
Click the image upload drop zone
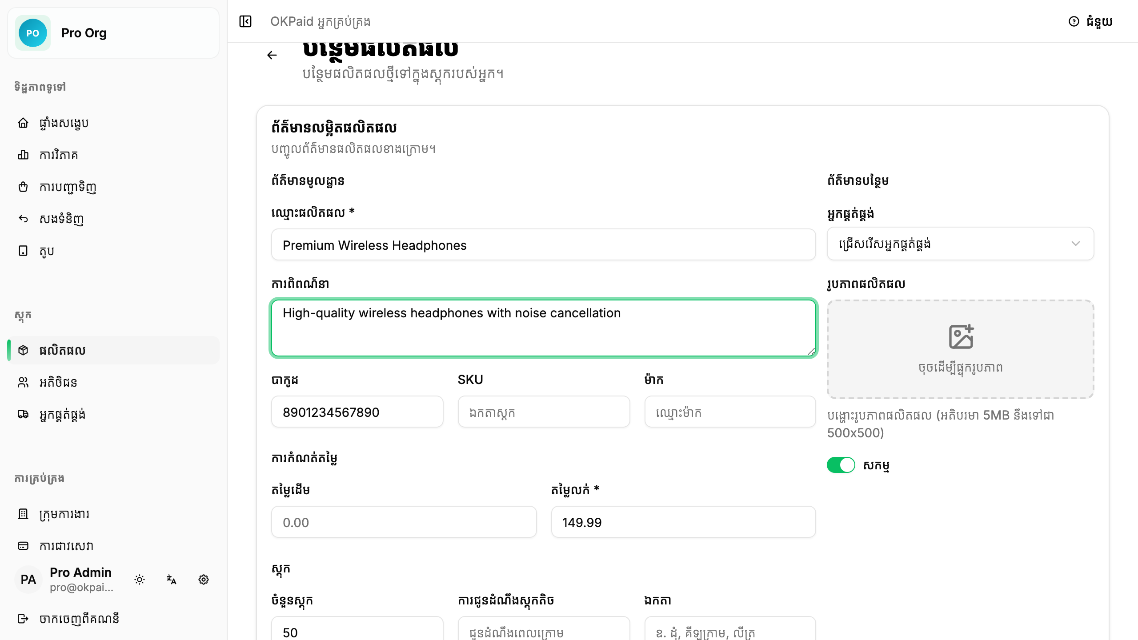(x=960, y=349)
